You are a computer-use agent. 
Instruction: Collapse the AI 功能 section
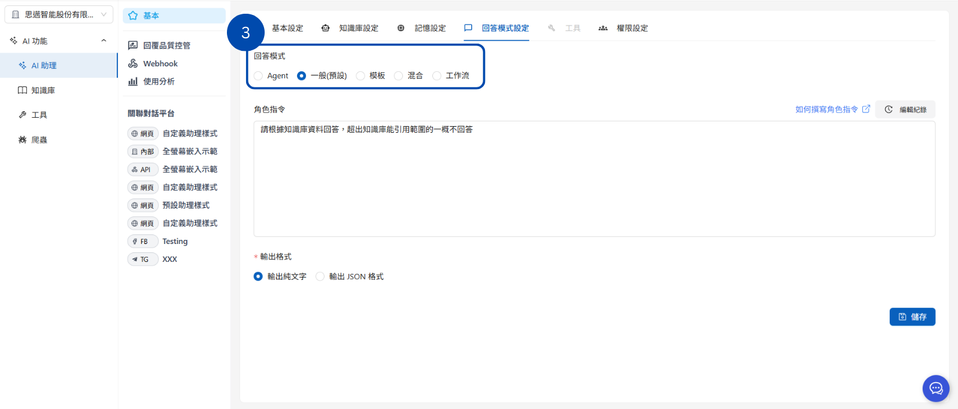pyautogui.click(x=104, y=41)
